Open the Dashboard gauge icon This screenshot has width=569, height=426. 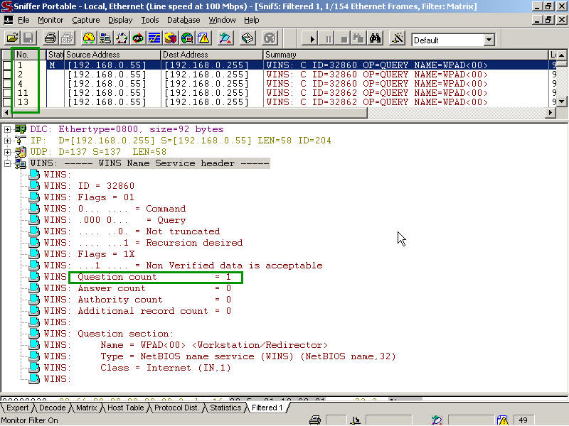point(89,38)
